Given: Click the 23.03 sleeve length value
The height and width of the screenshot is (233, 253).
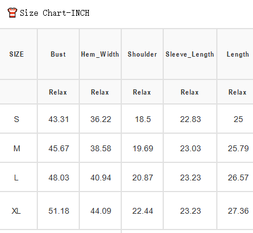Looking at the screenshot, I should click(191, 148).
